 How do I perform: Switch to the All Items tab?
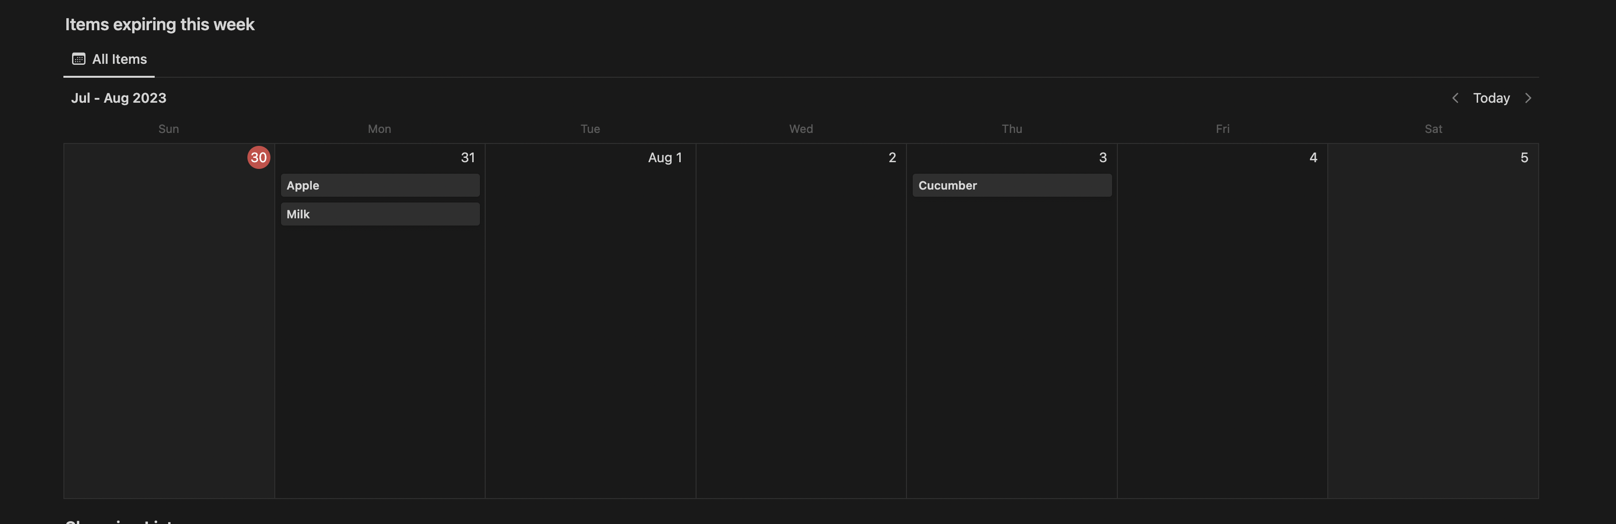[x=119, y=59]
